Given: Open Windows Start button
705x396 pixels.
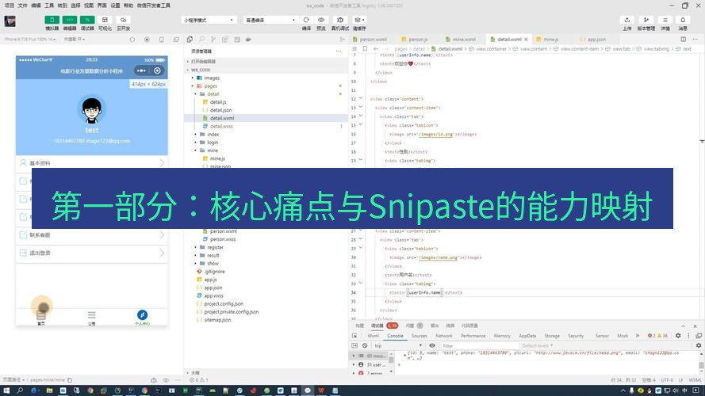Looking at the screenshot, I should tap(6, 390).
